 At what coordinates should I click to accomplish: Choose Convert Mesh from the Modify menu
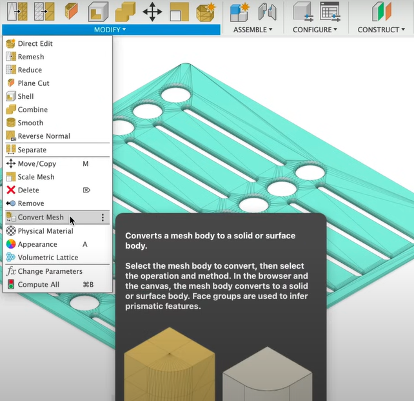[41, 218]
